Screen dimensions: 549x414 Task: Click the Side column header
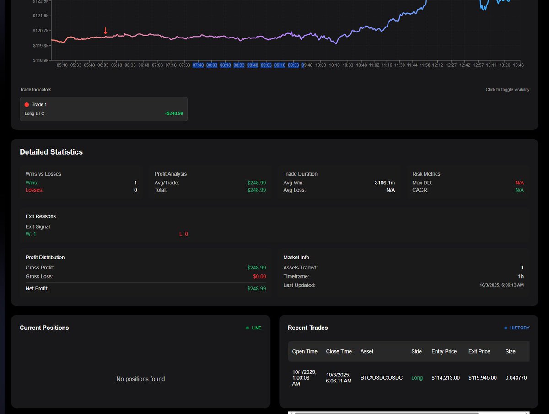click(x=416, y=351)
